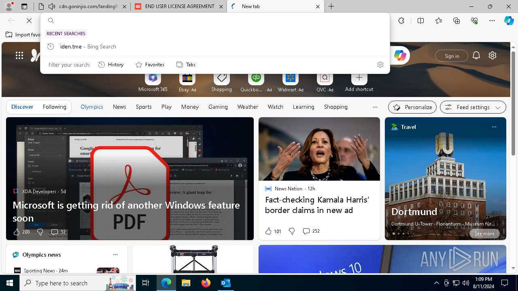Open Gaming category
The height and width of the screenshot is (291, 518).
[x=218, y=107]
